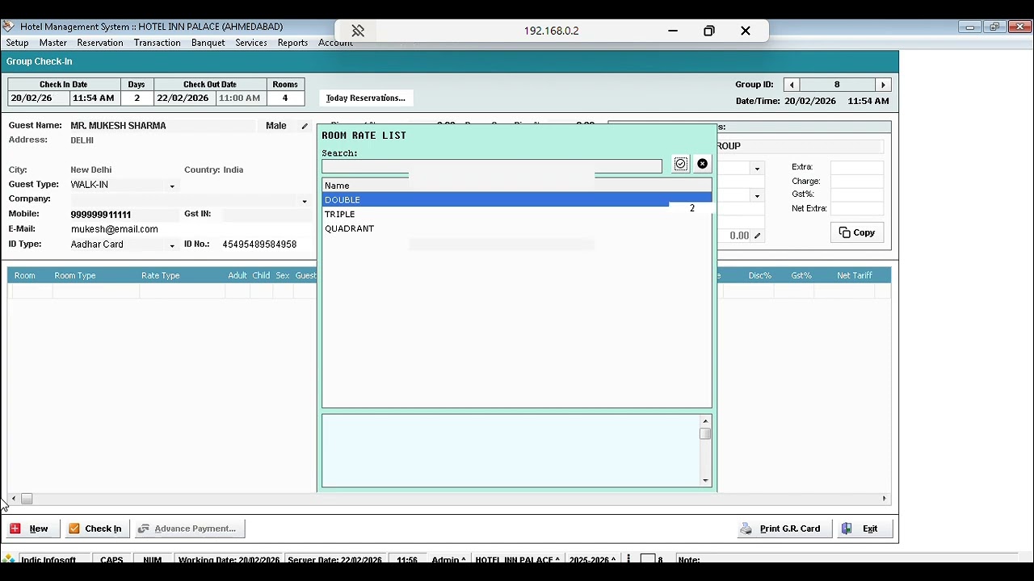Open the Master menu
Screen dimensions: 1034x581
[x=53, y=43]
